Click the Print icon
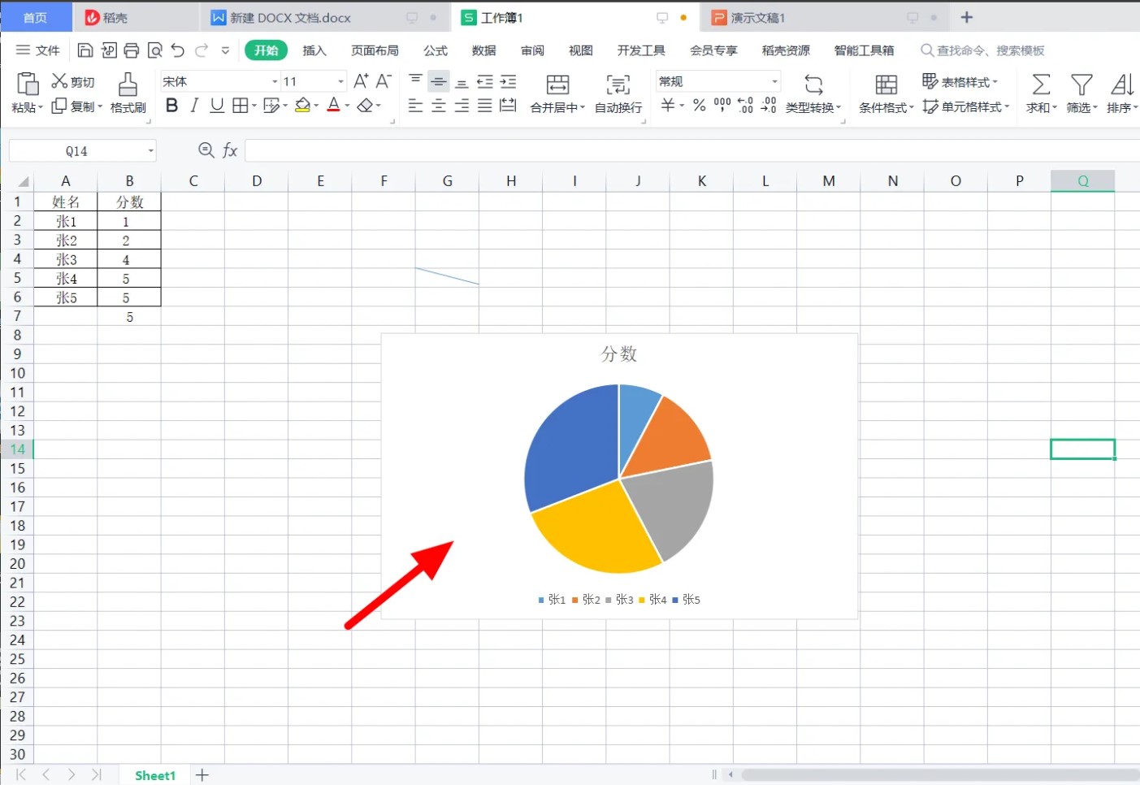Image resolution: width=1140 pixels, height=785 pixels. (132, 50)
